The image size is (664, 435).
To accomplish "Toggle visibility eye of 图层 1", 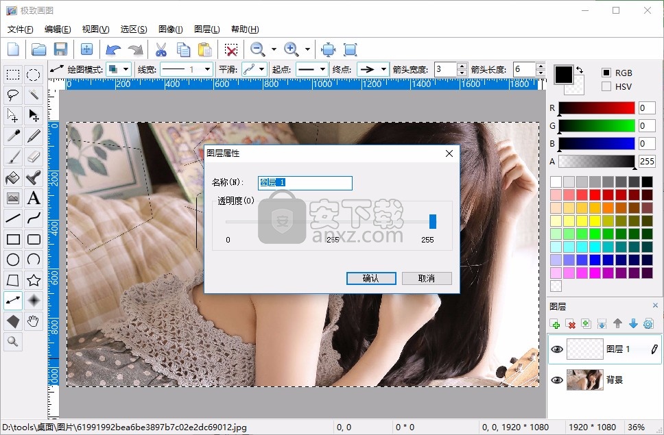I will click(x=557, y=349).
